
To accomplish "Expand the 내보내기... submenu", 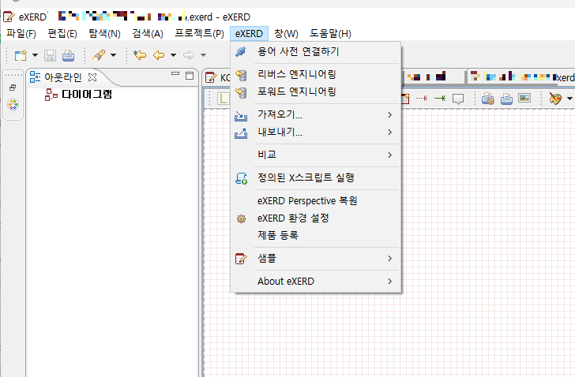I will 316,132.
